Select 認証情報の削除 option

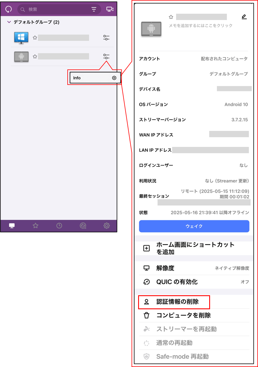tap(174, 302)
